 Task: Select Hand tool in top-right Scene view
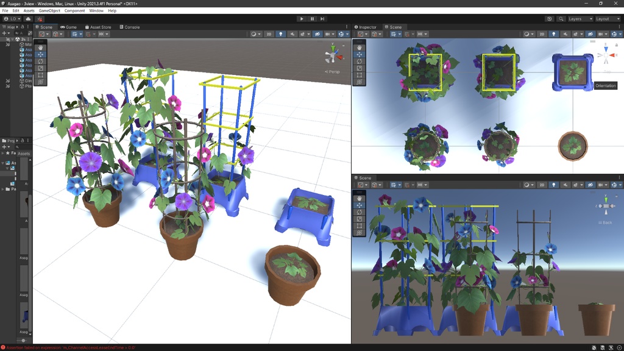[360, 48]
